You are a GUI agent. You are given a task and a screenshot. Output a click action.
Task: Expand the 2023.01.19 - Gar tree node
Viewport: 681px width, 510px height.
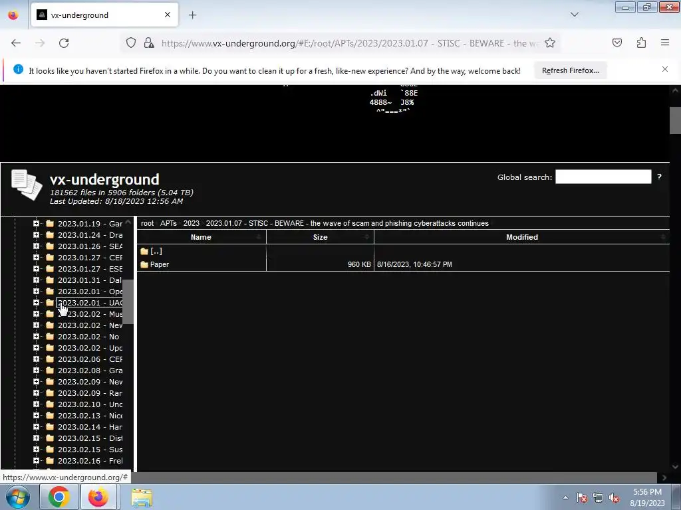point(36,224)
